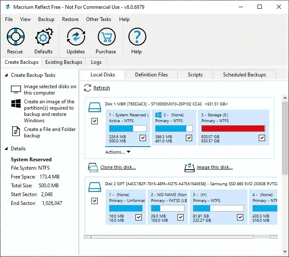The image size is (289, 257).
Task: Click the Disk 1 drive icon
Action: pyautogui.click(x=95, y=108)
